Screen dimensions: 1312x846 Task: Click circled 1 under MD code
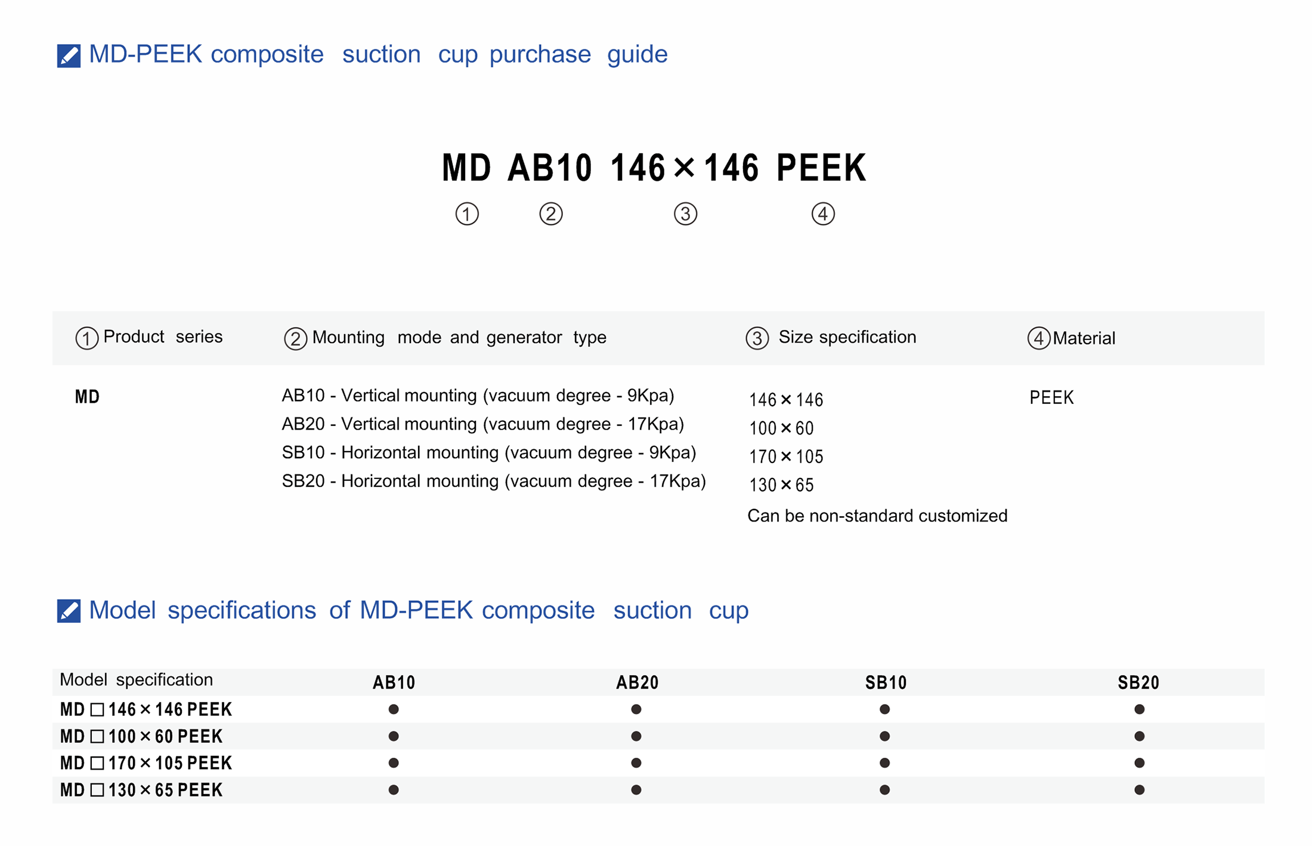coord(466,214)
